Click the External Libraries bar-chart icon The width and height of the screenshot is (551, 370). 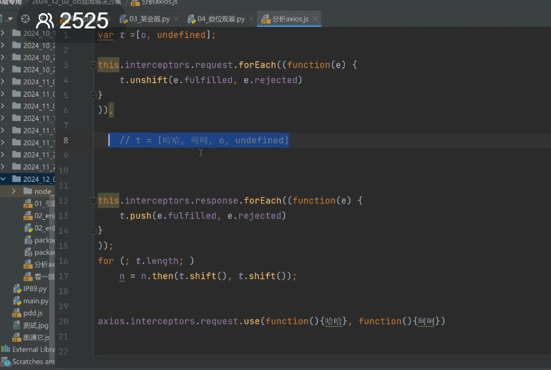pos(6,349)
